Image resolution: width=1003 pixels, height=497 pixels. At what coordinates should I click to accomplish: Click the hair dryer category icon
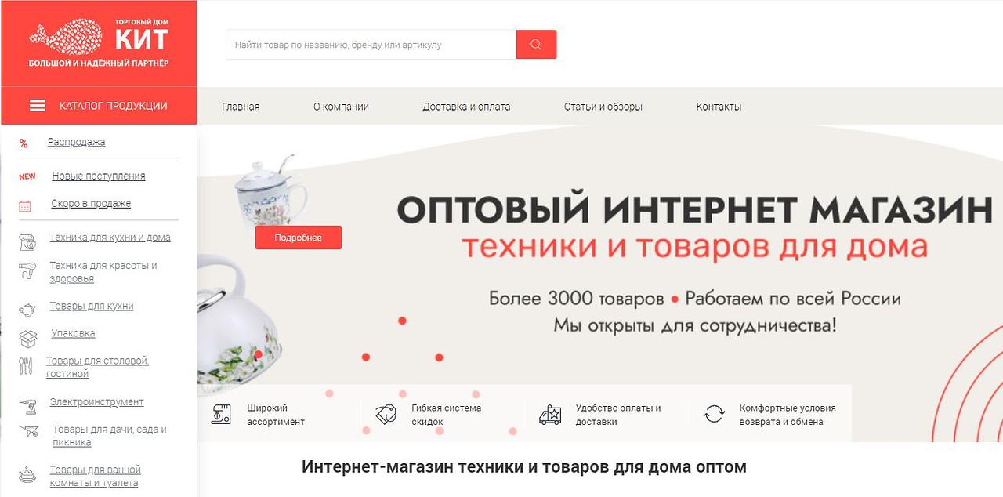point(27,271)
